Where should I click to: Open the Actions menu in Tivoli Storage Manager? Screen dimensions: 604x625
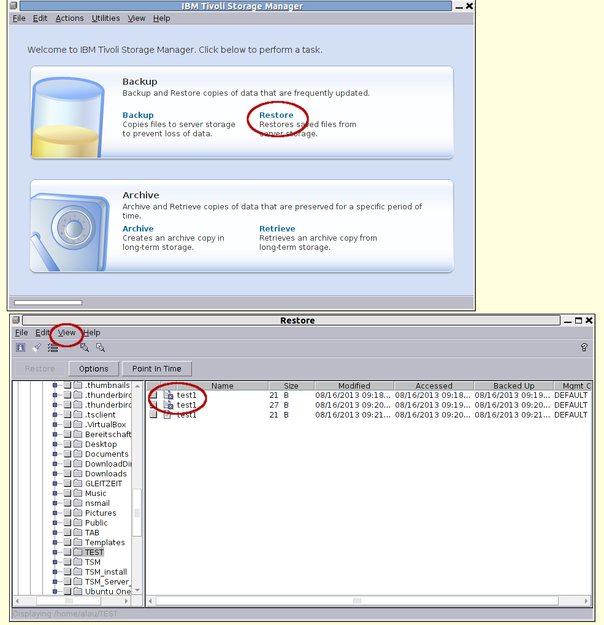(69, 18)
